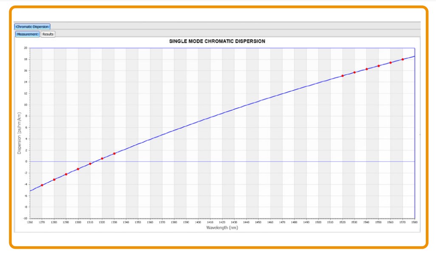The image size is (436, 256).
Task: Click the chart title 'SINGLE MODE CHROMATIC DISPERSION'
Action: (x=217, y=41)
